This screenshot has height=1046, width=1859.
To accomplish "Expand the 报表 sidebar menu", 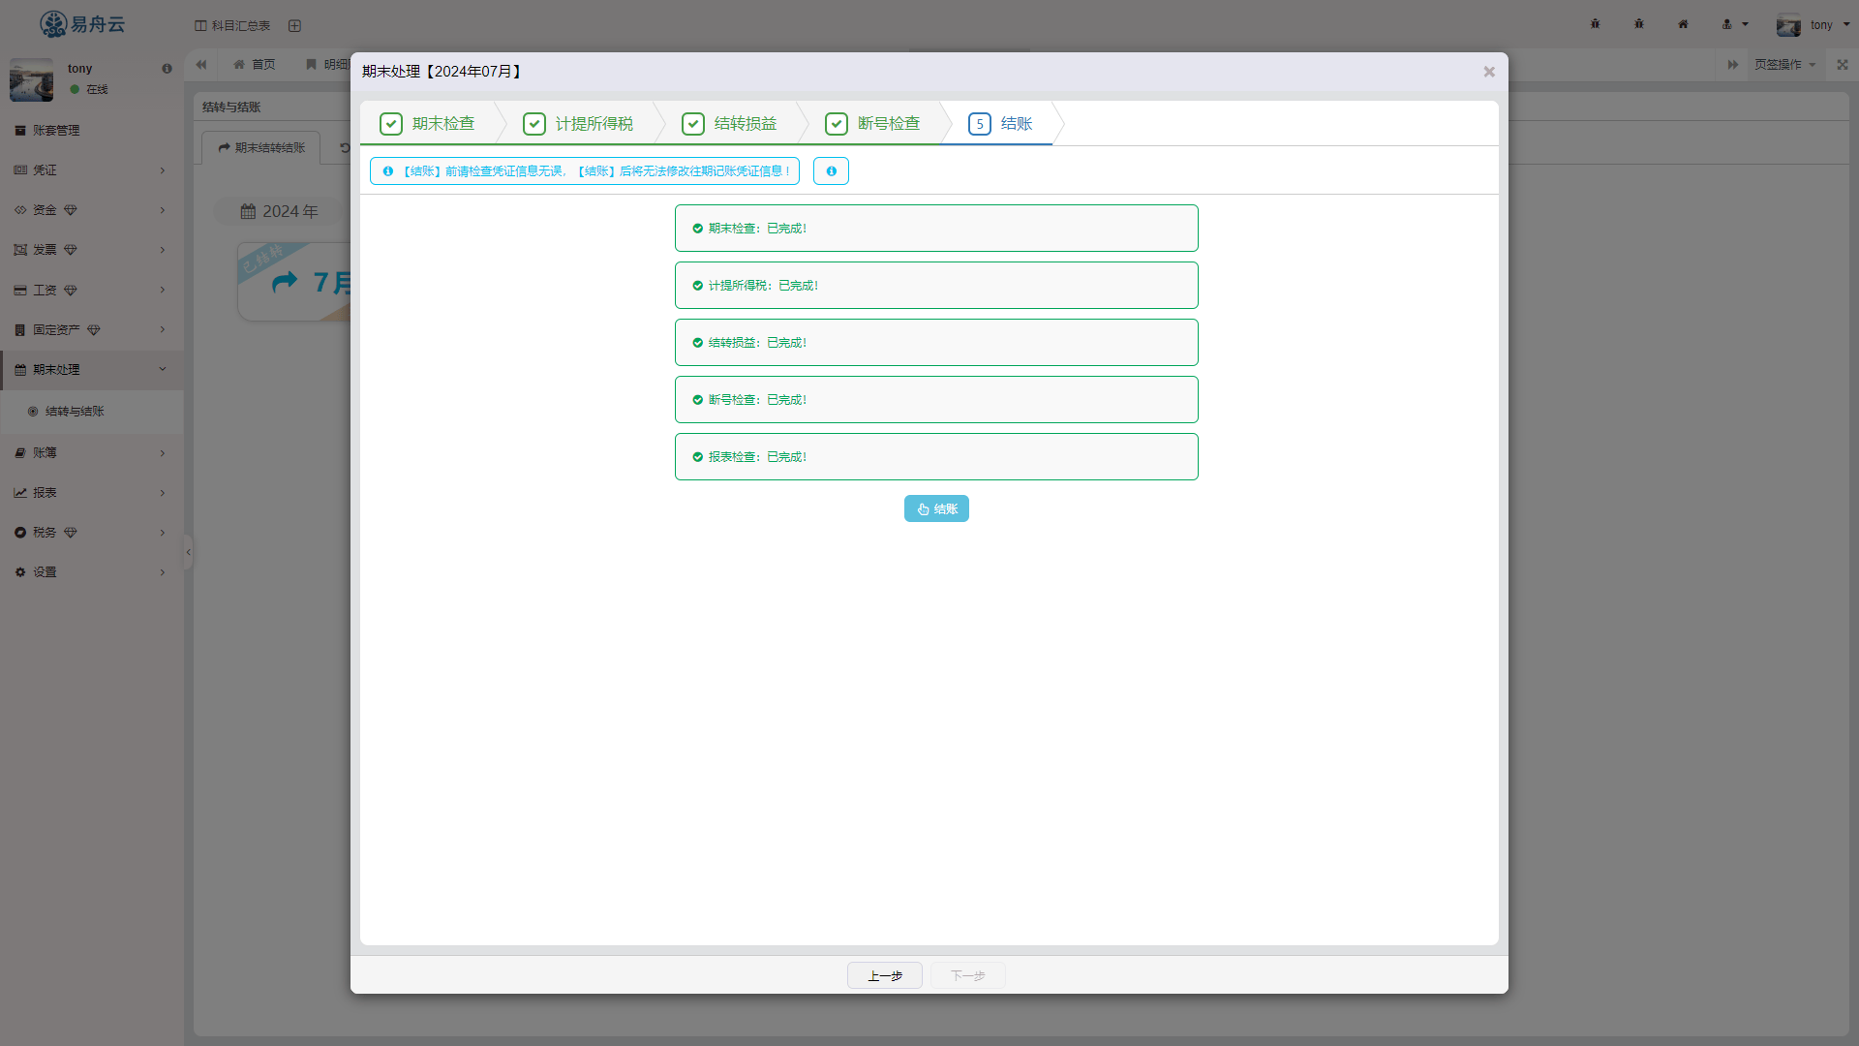I will click(x=92, y=492).
